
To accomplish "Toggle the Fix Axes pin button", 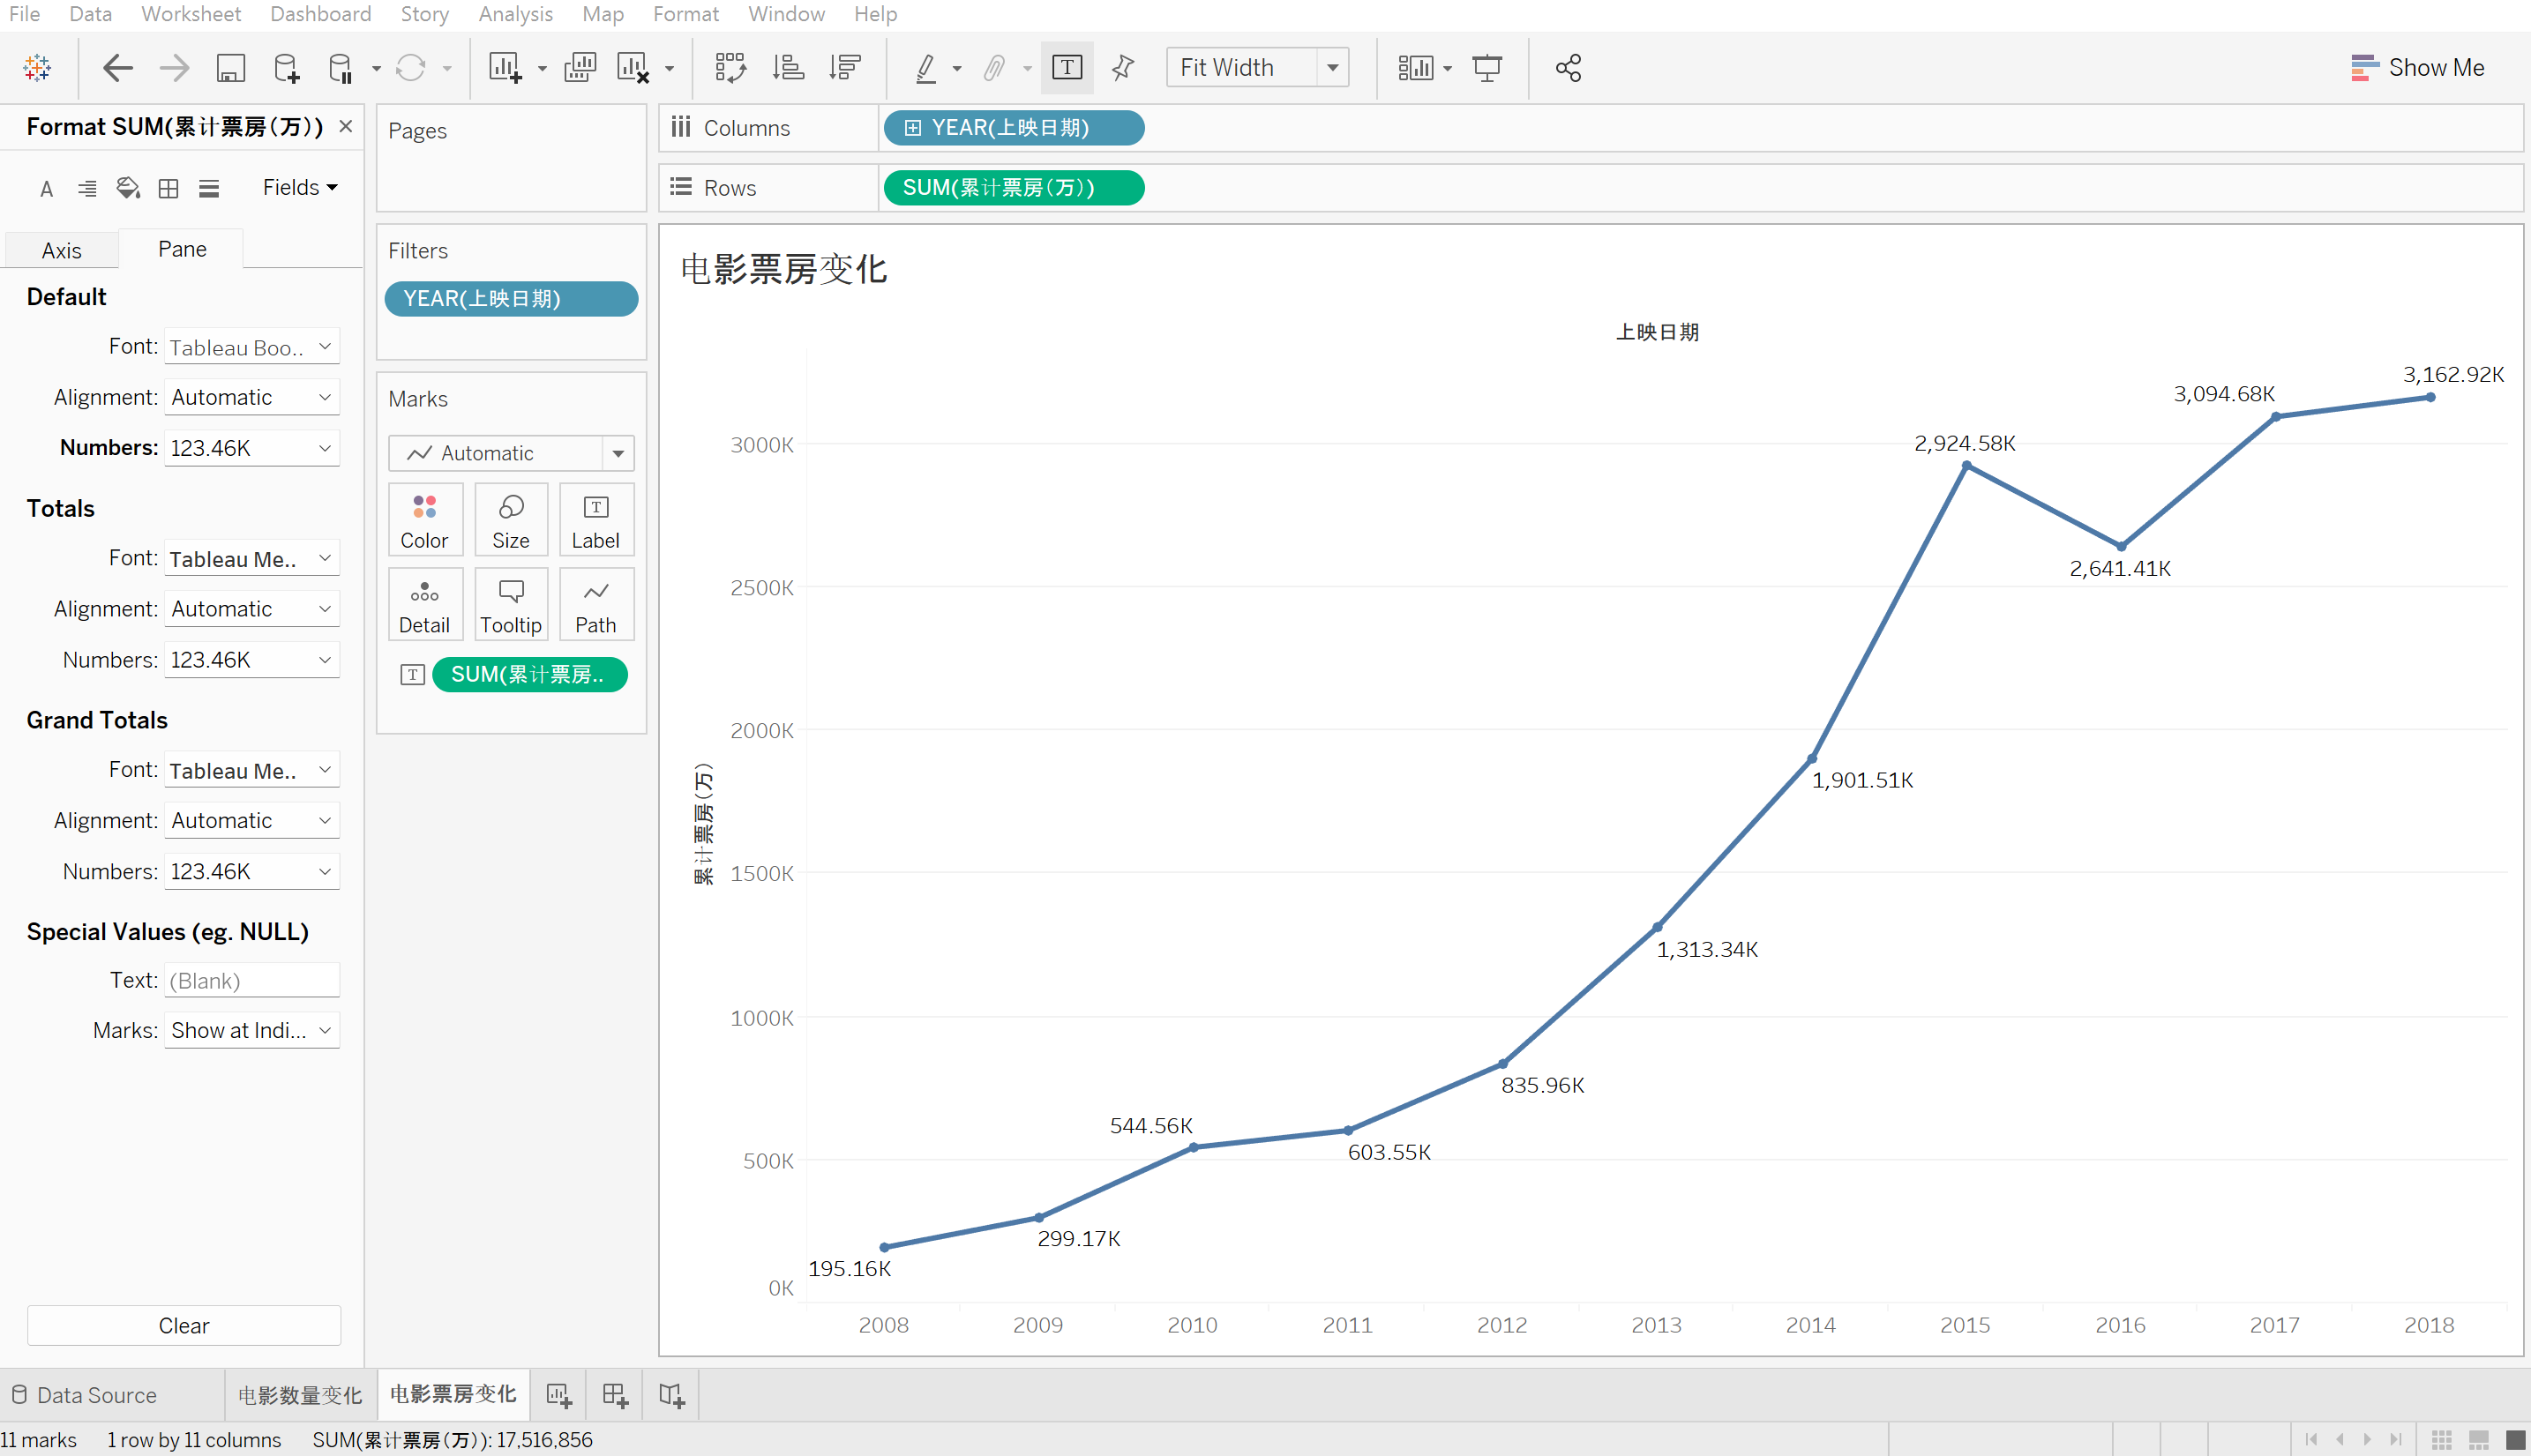I will pyautogui.click(x=1123, y=68).
